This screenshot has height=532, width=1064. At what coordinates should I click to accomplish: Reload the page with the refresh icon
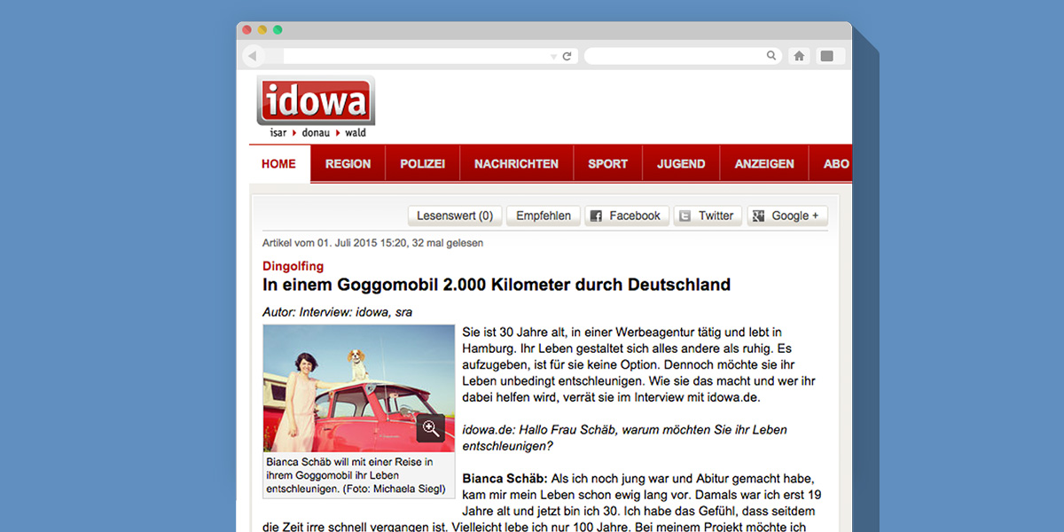(567, 56)
